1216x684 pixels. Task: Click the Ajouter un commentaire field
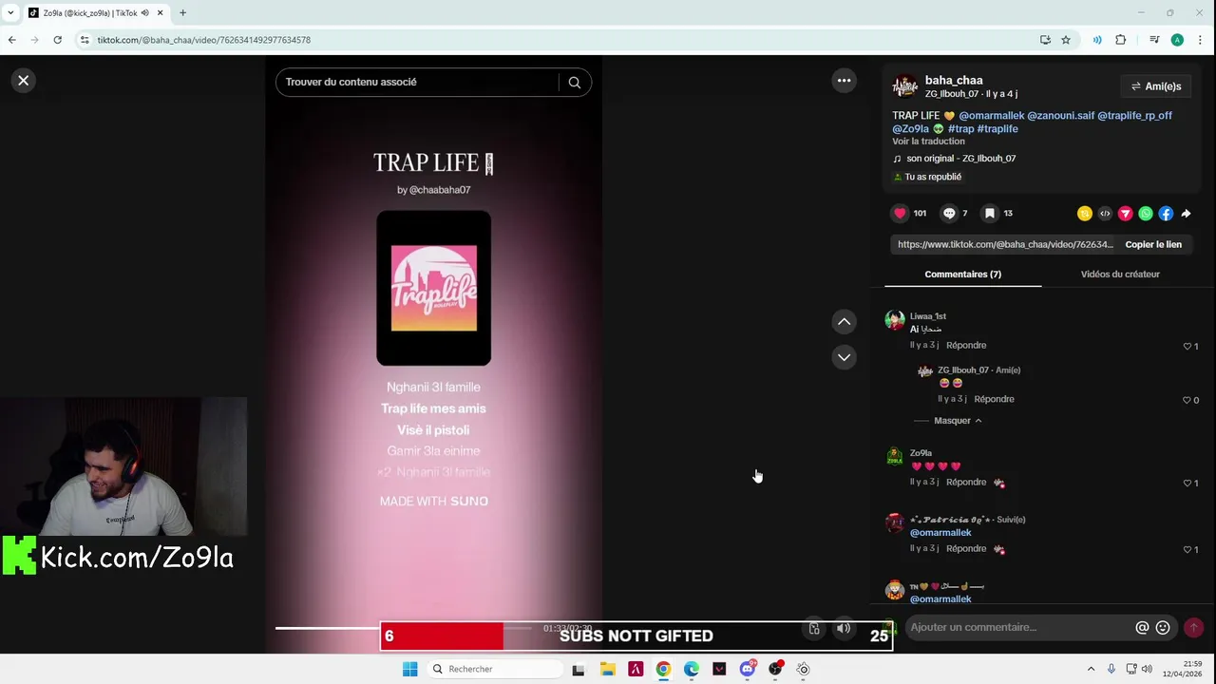(1018, 627)
